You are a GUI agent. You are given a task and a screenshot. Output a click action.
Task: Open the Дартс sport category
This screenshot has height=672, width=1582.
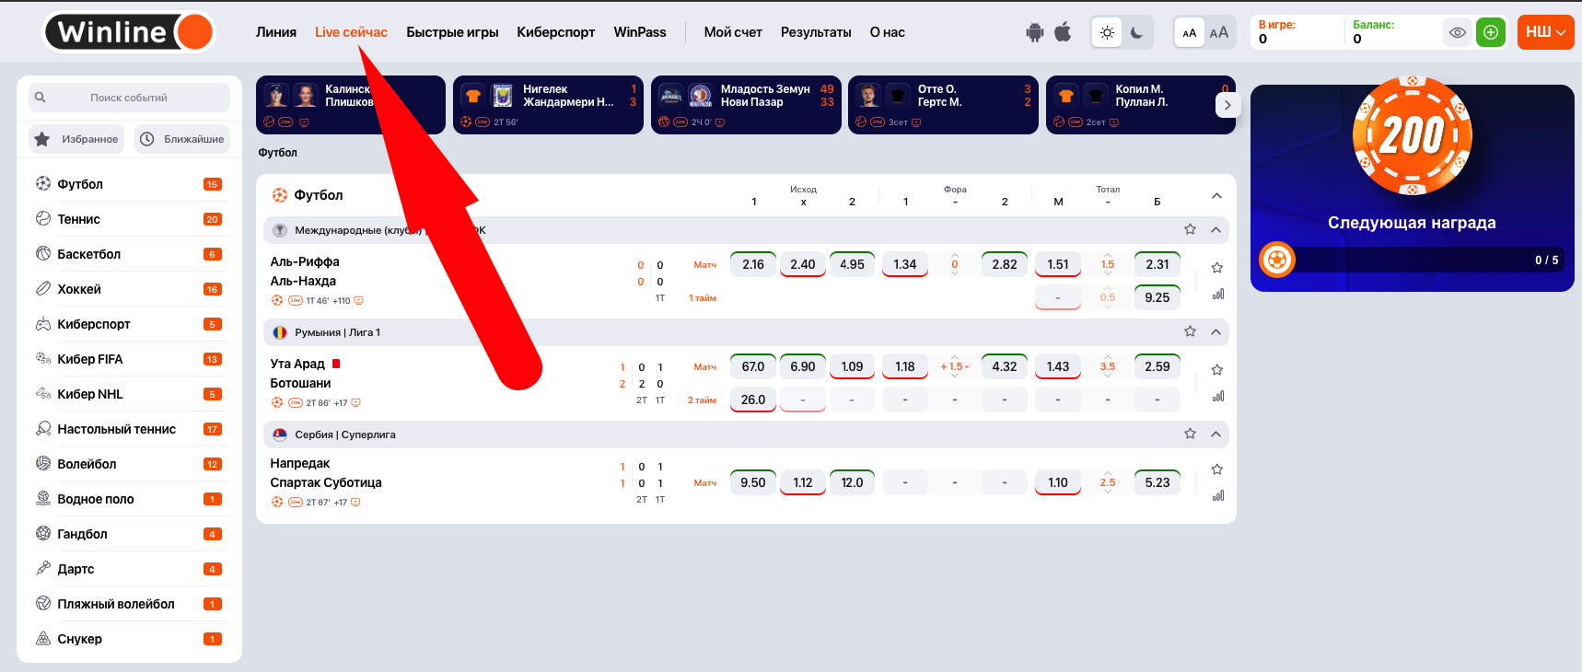tap(76, 569)
